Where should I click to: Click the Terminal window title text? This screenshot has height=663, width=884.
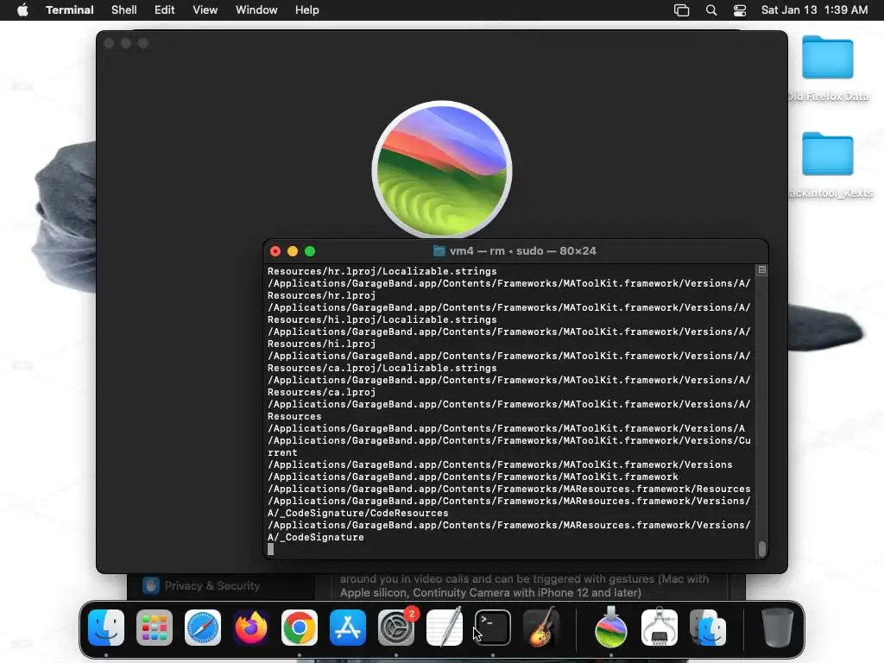(x=522, y=251)
